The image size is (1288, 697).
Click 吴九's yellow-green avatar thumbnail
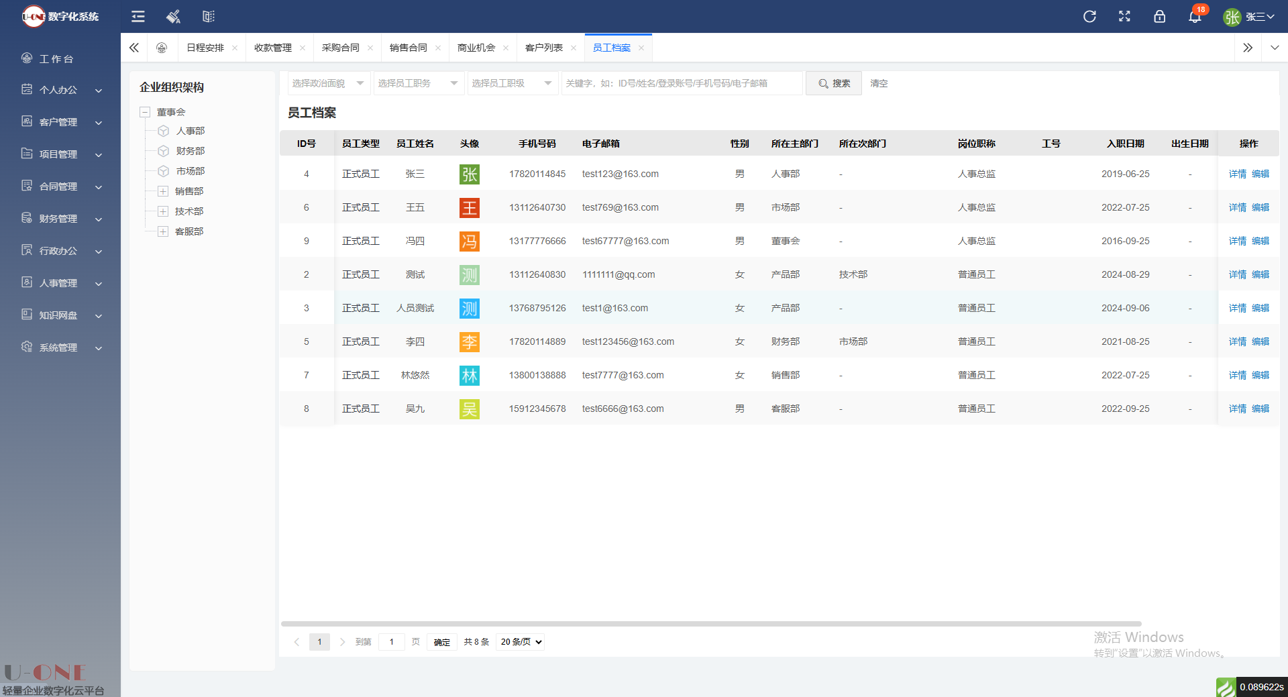tap(470, 409)
